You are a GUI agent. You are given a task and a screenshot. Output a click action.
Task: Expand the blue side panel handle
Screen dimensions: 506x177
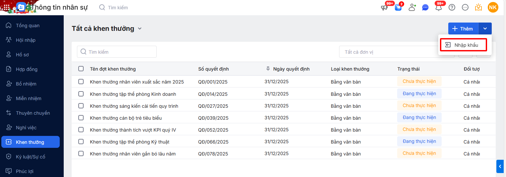(500, 166)
